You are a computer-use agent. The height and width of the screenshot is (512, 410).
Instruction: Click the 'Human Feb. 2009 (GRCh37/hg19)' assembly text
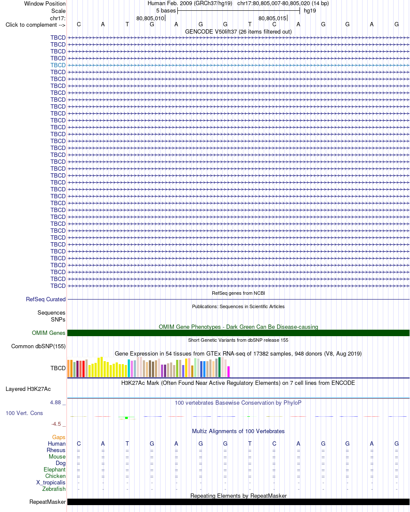[x=189, y=3]
